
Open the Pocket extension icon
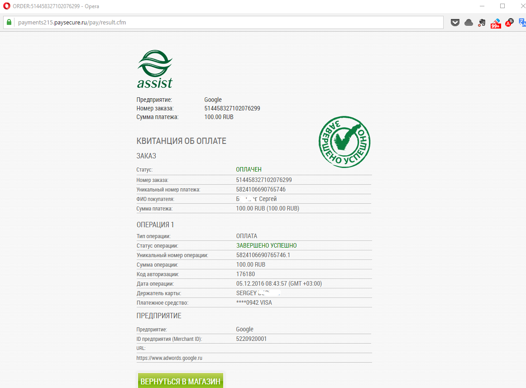click(455, 23)
